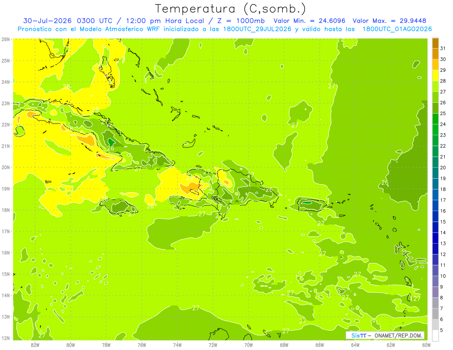Click the 19N latitude label
The height and width of the screenshot is (350, 453).
6,188
